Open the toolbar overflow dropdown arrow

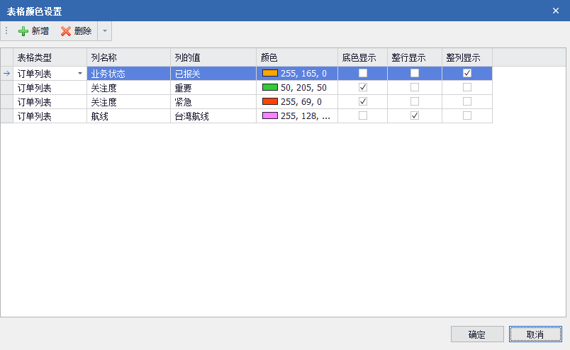(104, 31)
